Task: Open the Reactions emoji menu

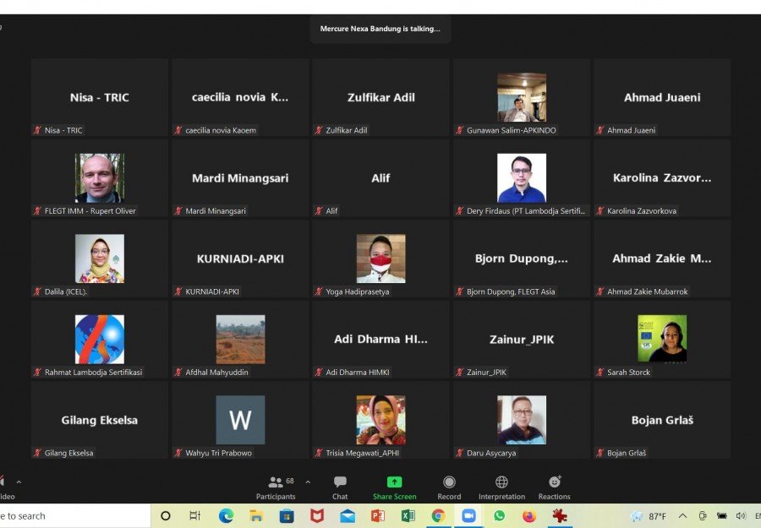Action: click(554, 487)
